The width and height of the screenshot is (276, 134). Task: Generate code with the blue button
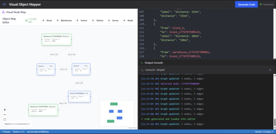pyautogui.click(x=247, y=4)
